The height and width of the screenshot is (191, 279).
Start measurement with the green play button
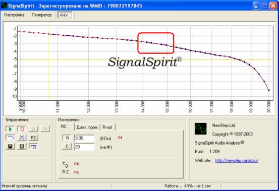[10, 129]
